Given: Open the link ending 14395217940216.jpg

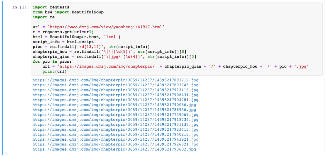Looking at the screenshot, I should [115, 134].
